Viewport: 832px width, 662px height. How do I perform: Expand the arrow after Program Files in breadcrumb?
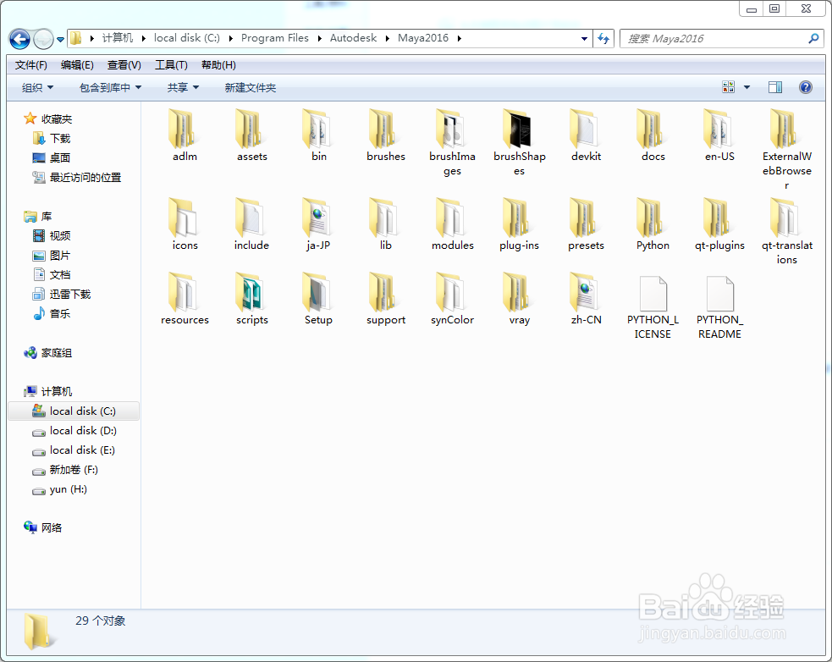tap(319, 38)
